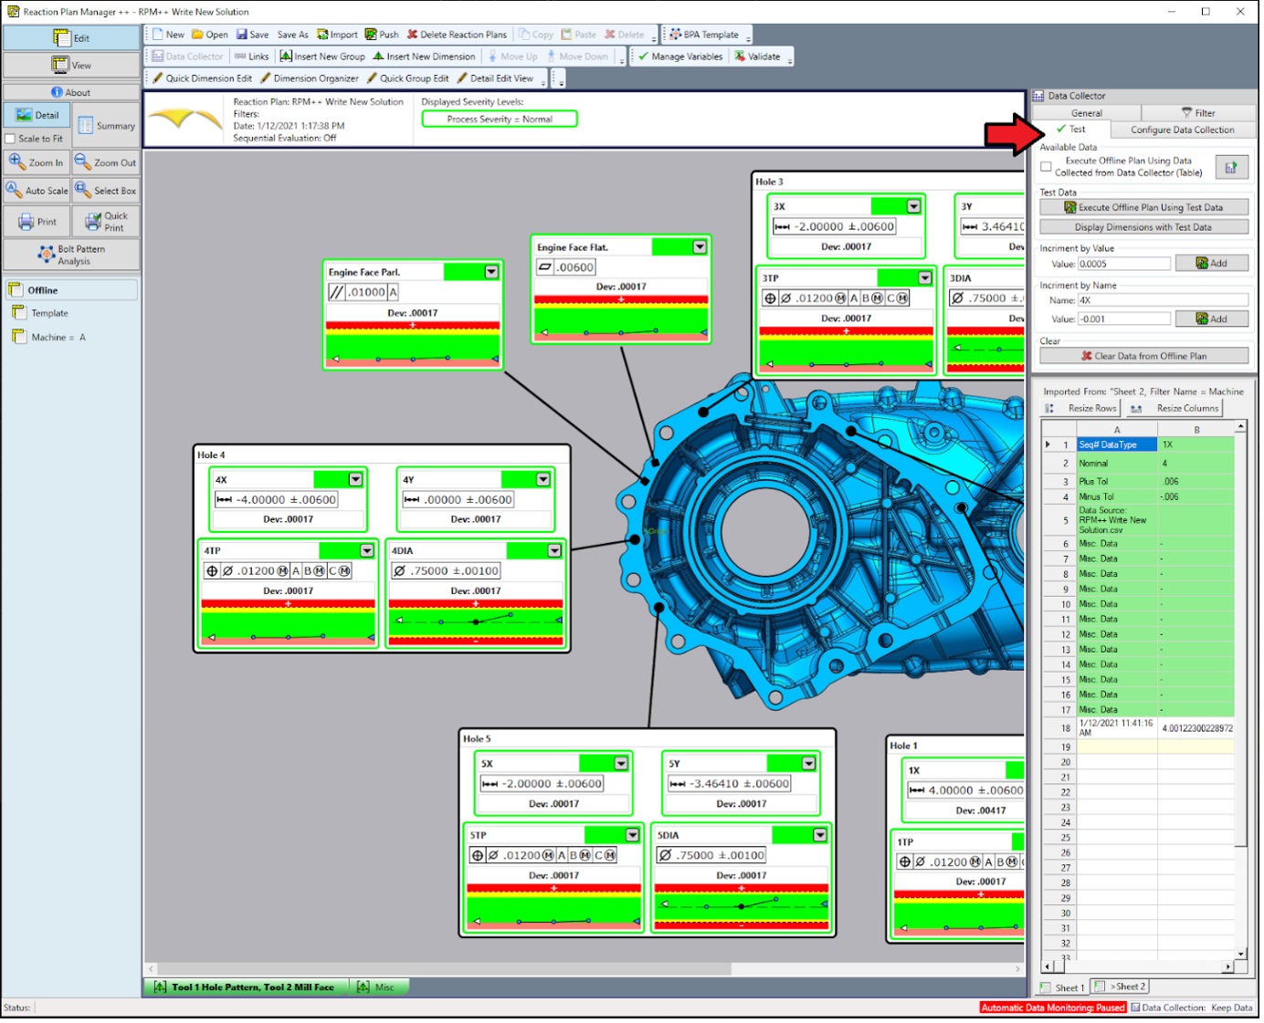Open the Configure Data Collection tab

tap(1182, 130)
